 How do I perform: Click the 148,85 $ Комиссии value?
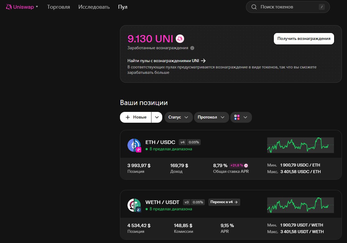point(183,226)
